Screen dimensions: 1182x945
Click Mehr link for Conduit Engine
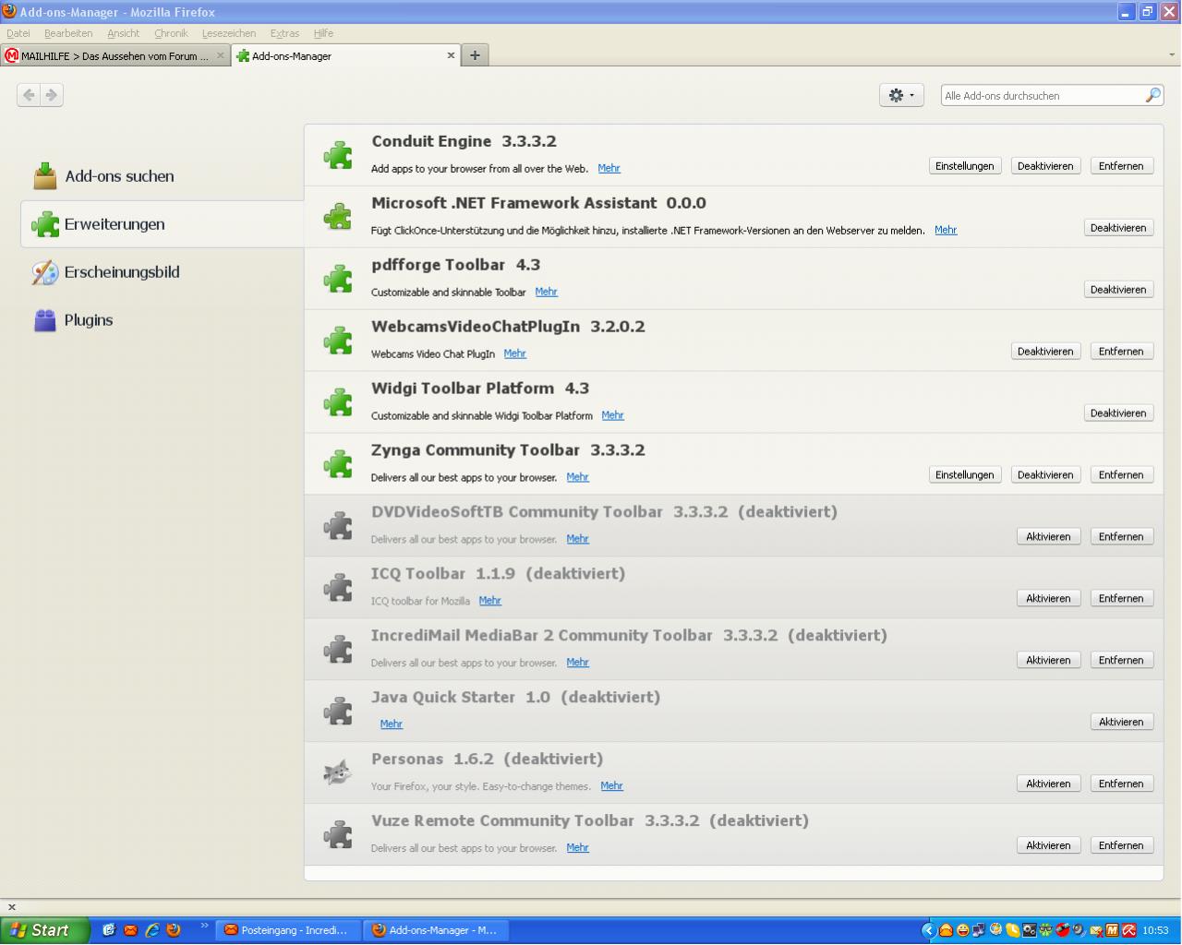coord(609,168)
